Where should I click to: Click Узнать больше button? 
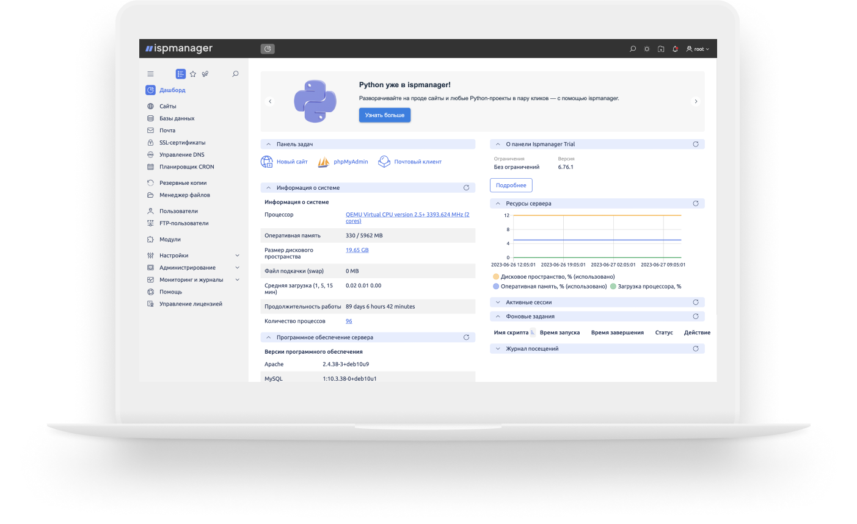tap(385, 115)
